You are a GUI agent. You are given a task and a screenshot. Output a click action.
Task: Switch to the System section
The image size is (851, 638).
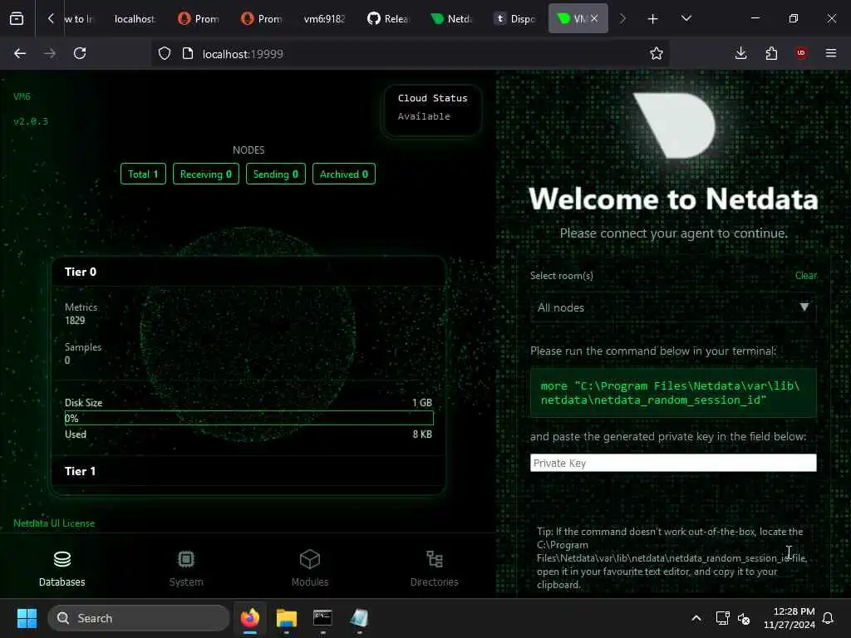[x=185, y=568]
